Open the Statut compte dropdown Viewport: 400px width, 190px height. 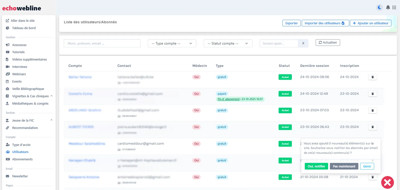(x=228, y=43)
